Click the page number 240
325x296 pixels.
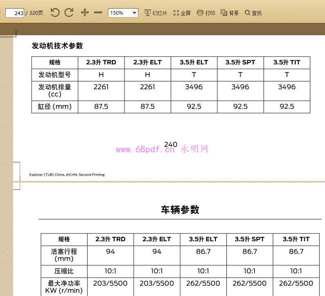(171, 145)
